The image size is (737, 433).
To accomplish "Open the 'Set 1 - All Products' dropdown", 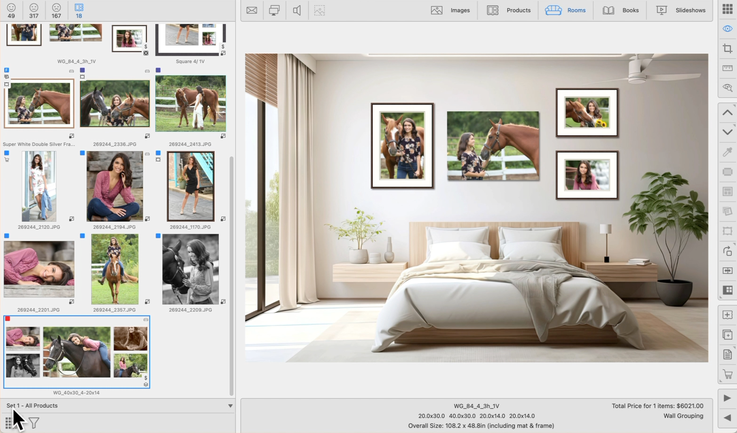I will pos(118,406).
